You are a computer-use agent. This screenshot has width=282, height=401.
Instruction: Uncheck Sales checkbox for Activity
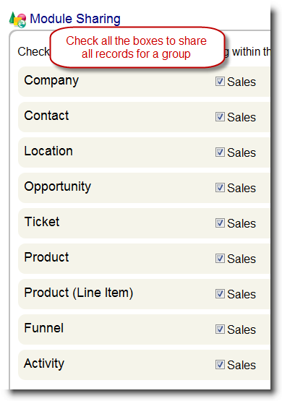220,364
